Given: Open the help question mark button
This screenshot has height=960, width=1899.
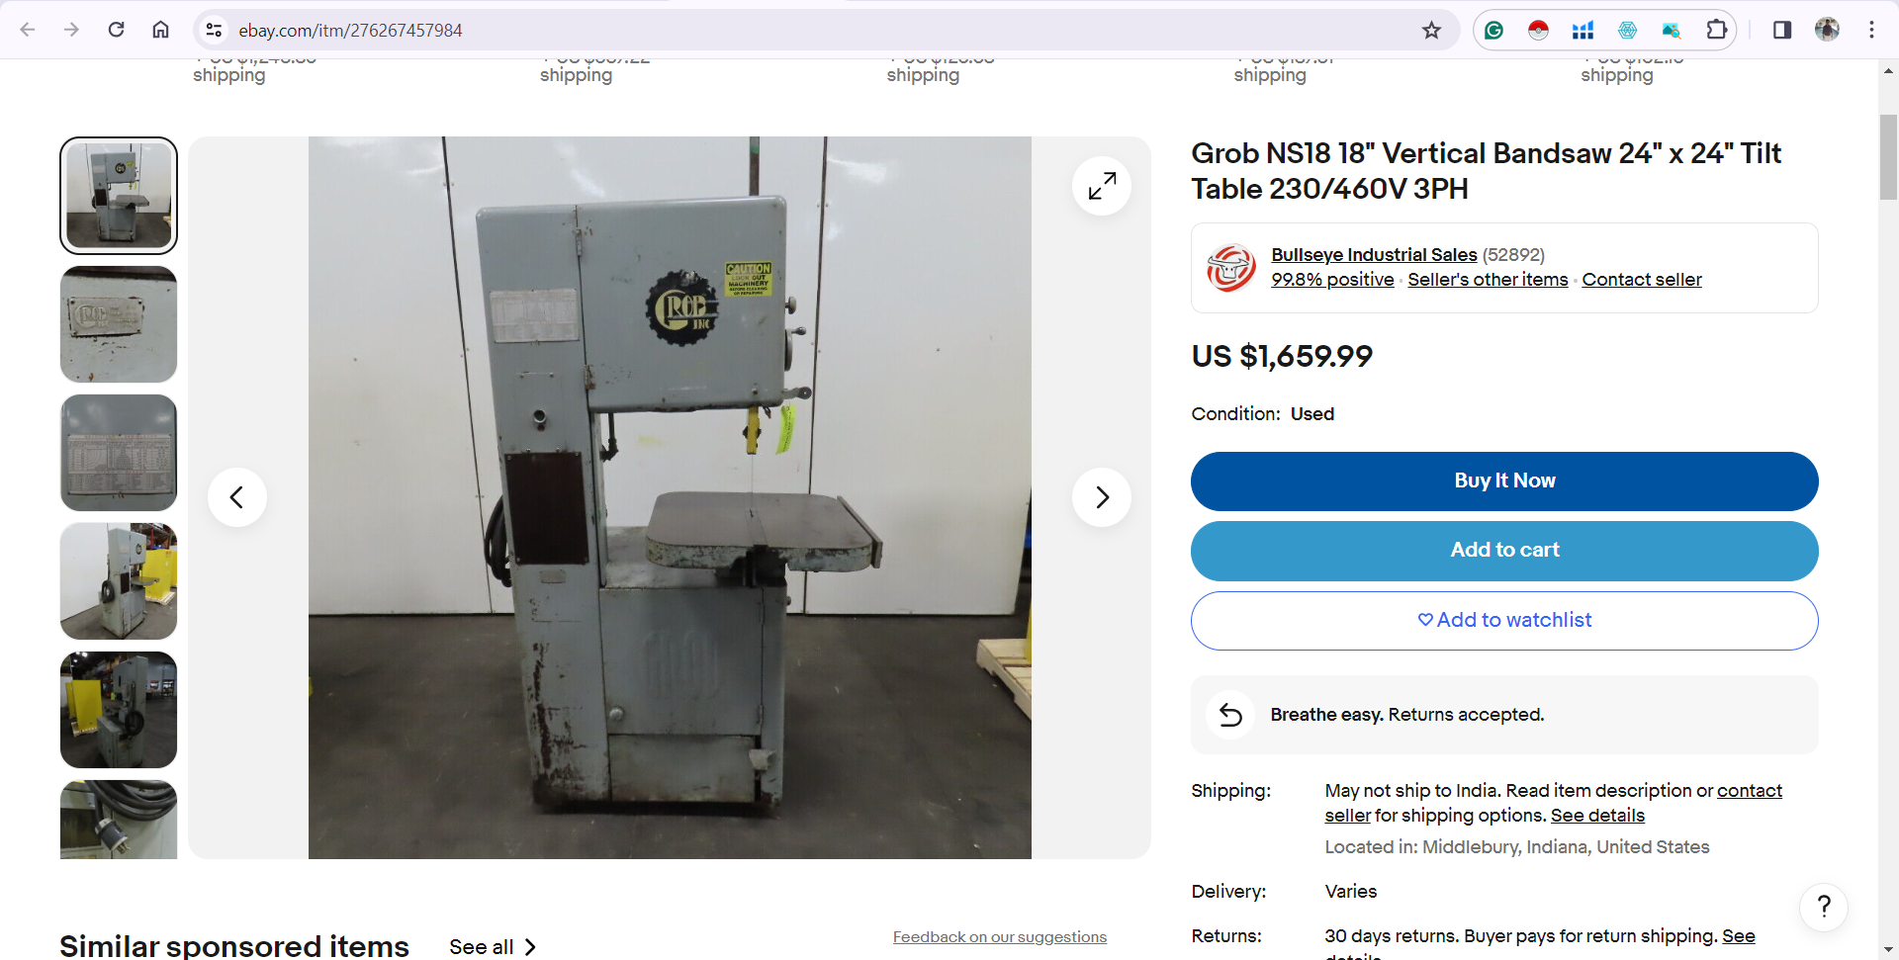Looking at the screenshot, I should pos(1824,907).
